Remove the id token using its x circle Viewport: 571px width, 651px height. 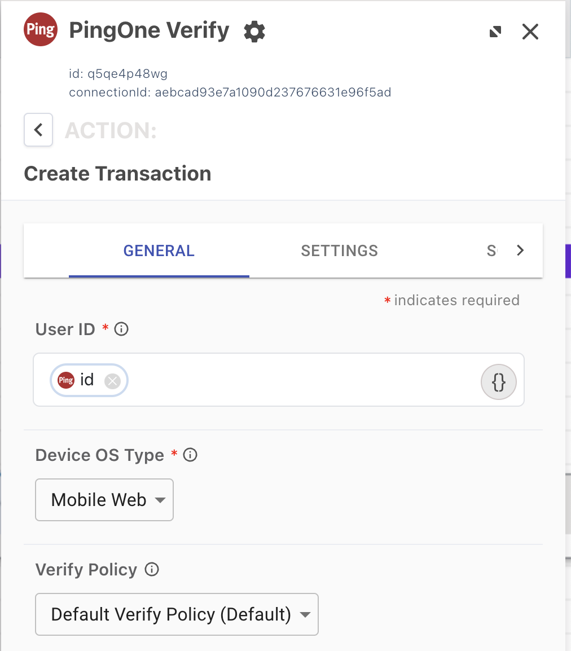pyautogui.click(x=112, y=380)
